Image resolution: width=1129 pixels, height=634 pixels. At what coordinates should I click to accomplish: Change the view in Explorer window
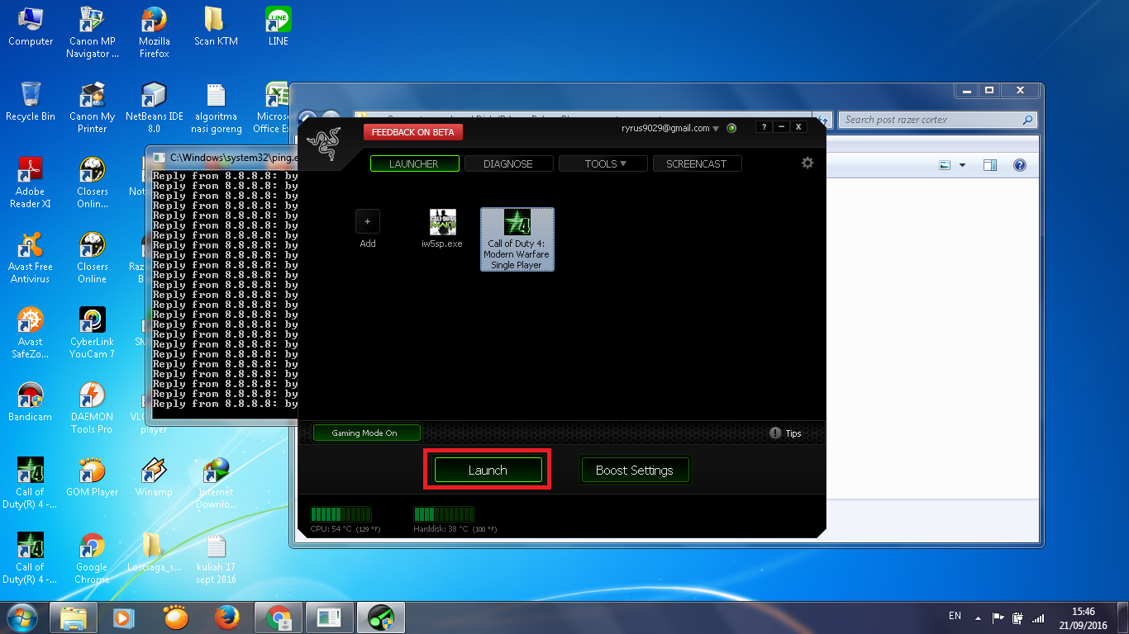[x=946, y=165]
